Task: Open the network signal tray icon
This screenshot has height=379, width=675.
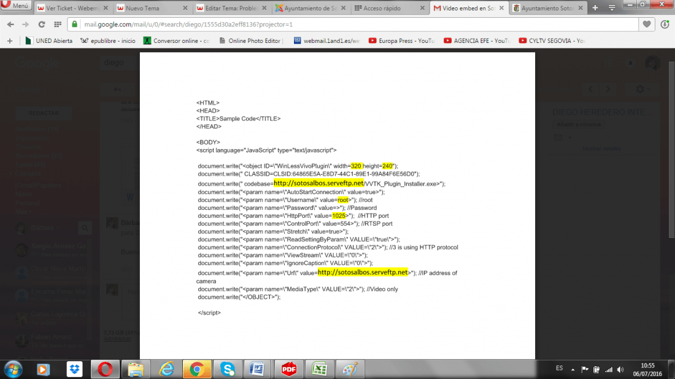Action: point(609,370)
